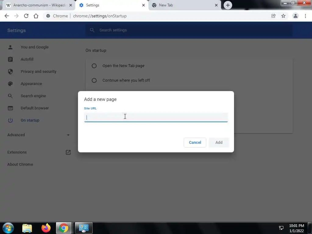
Task: Click the Privacy shield icon
Action: (10, 71)
